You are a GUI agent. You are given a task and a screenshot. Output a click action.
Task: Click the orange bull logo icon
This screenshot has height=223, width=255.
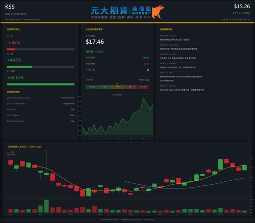(x=158, y=12)
